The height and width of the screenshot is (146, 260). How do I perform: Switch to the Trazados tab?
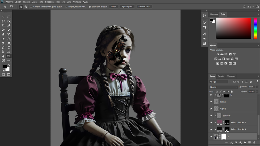click(x=231, y=76)
